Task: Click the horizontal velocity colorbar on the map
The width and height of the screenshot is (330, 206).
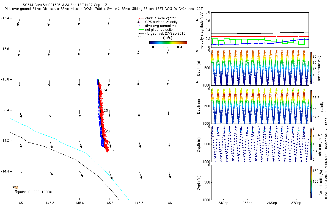Action: pos(168,43)
